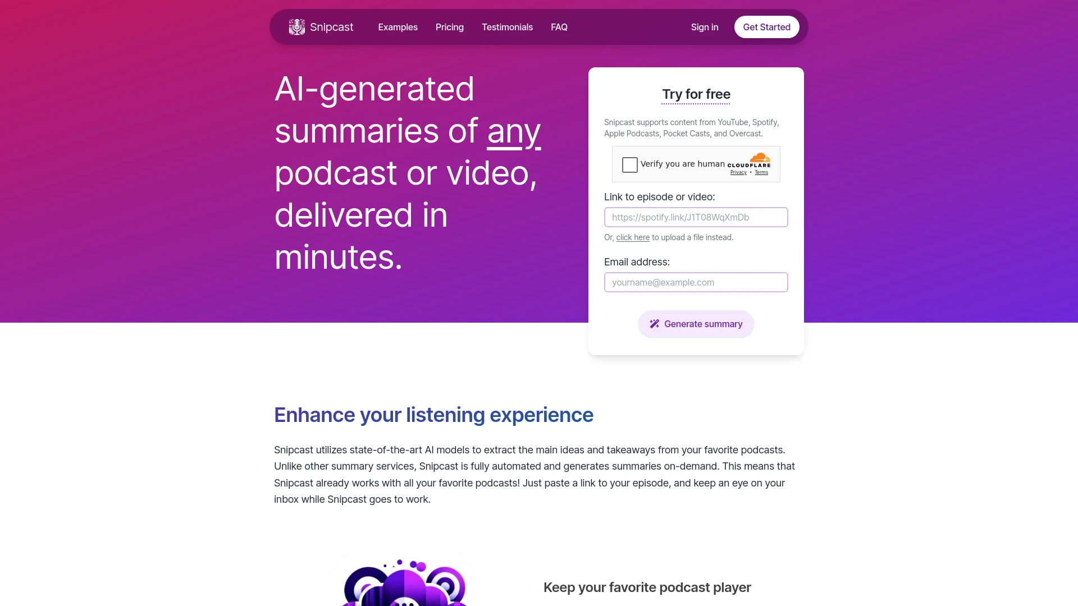Click the Sign in button

tap(704, 26)
